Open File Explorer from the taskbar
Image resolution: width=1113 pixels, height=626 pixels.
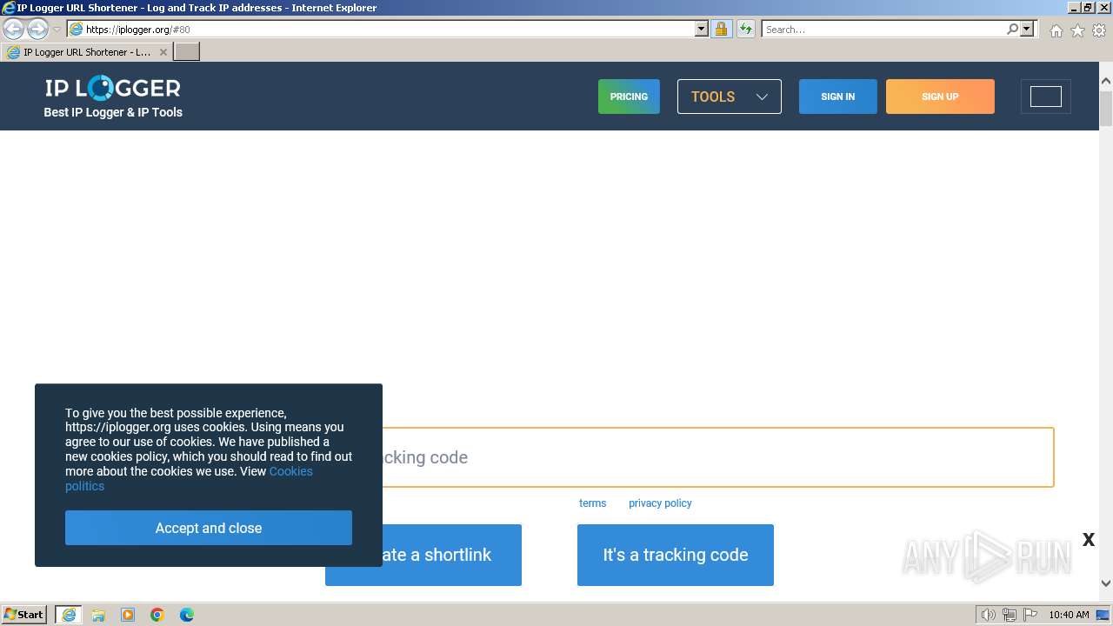98,615
